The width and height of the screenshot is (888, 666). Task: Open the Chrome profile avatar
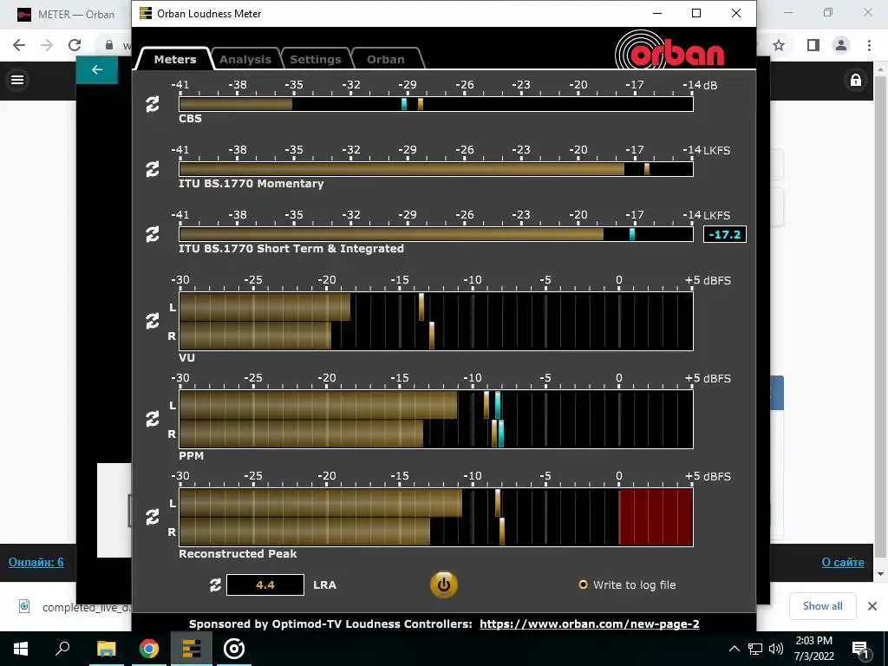841,45
